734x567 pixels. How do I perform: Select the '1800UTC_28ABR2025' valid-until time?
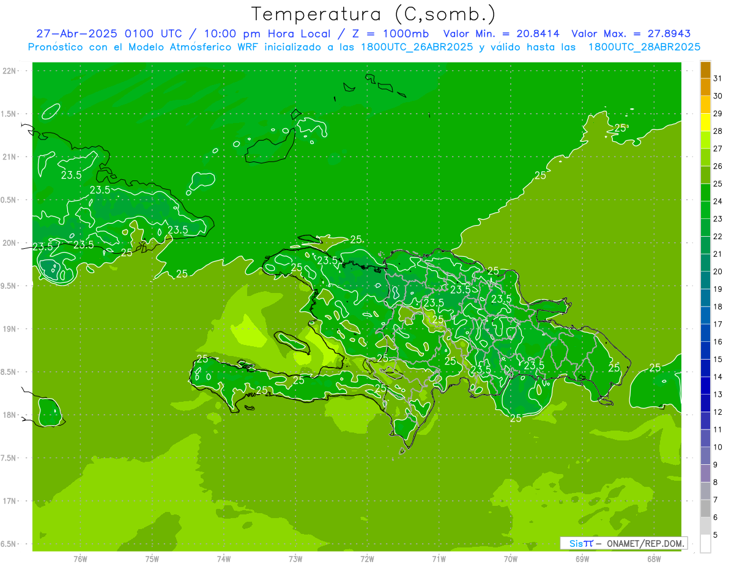[644, 47]
